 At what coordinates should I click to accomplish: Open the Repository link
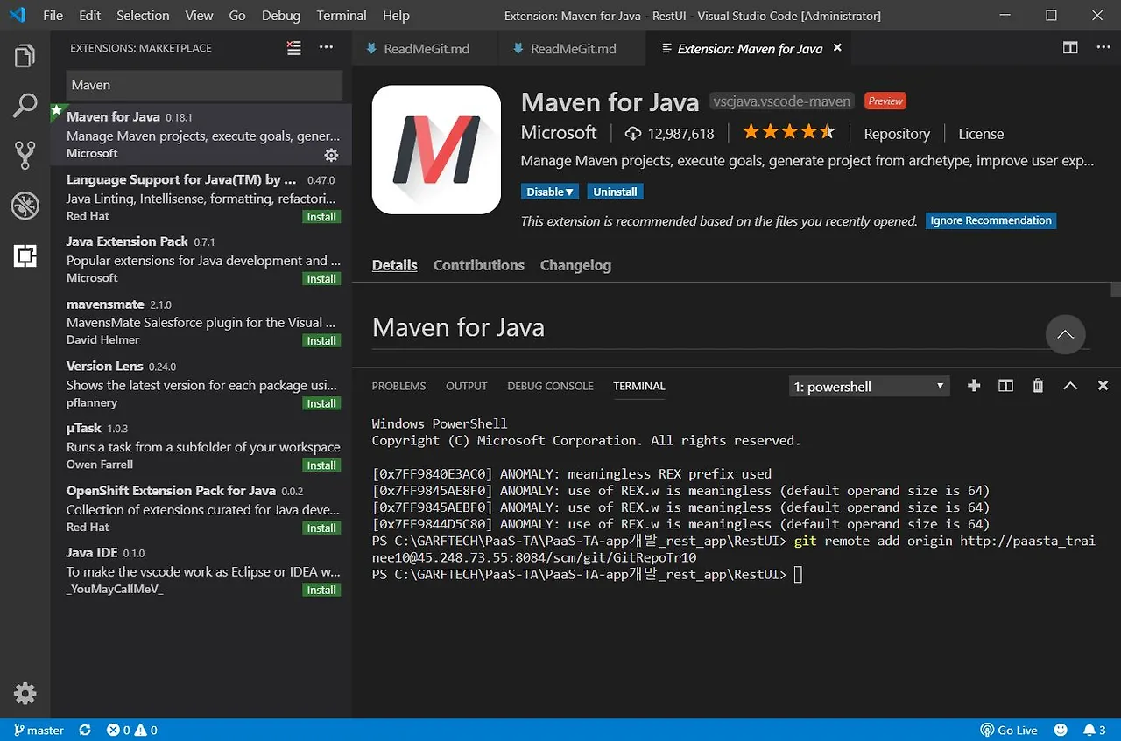point(897,134)
